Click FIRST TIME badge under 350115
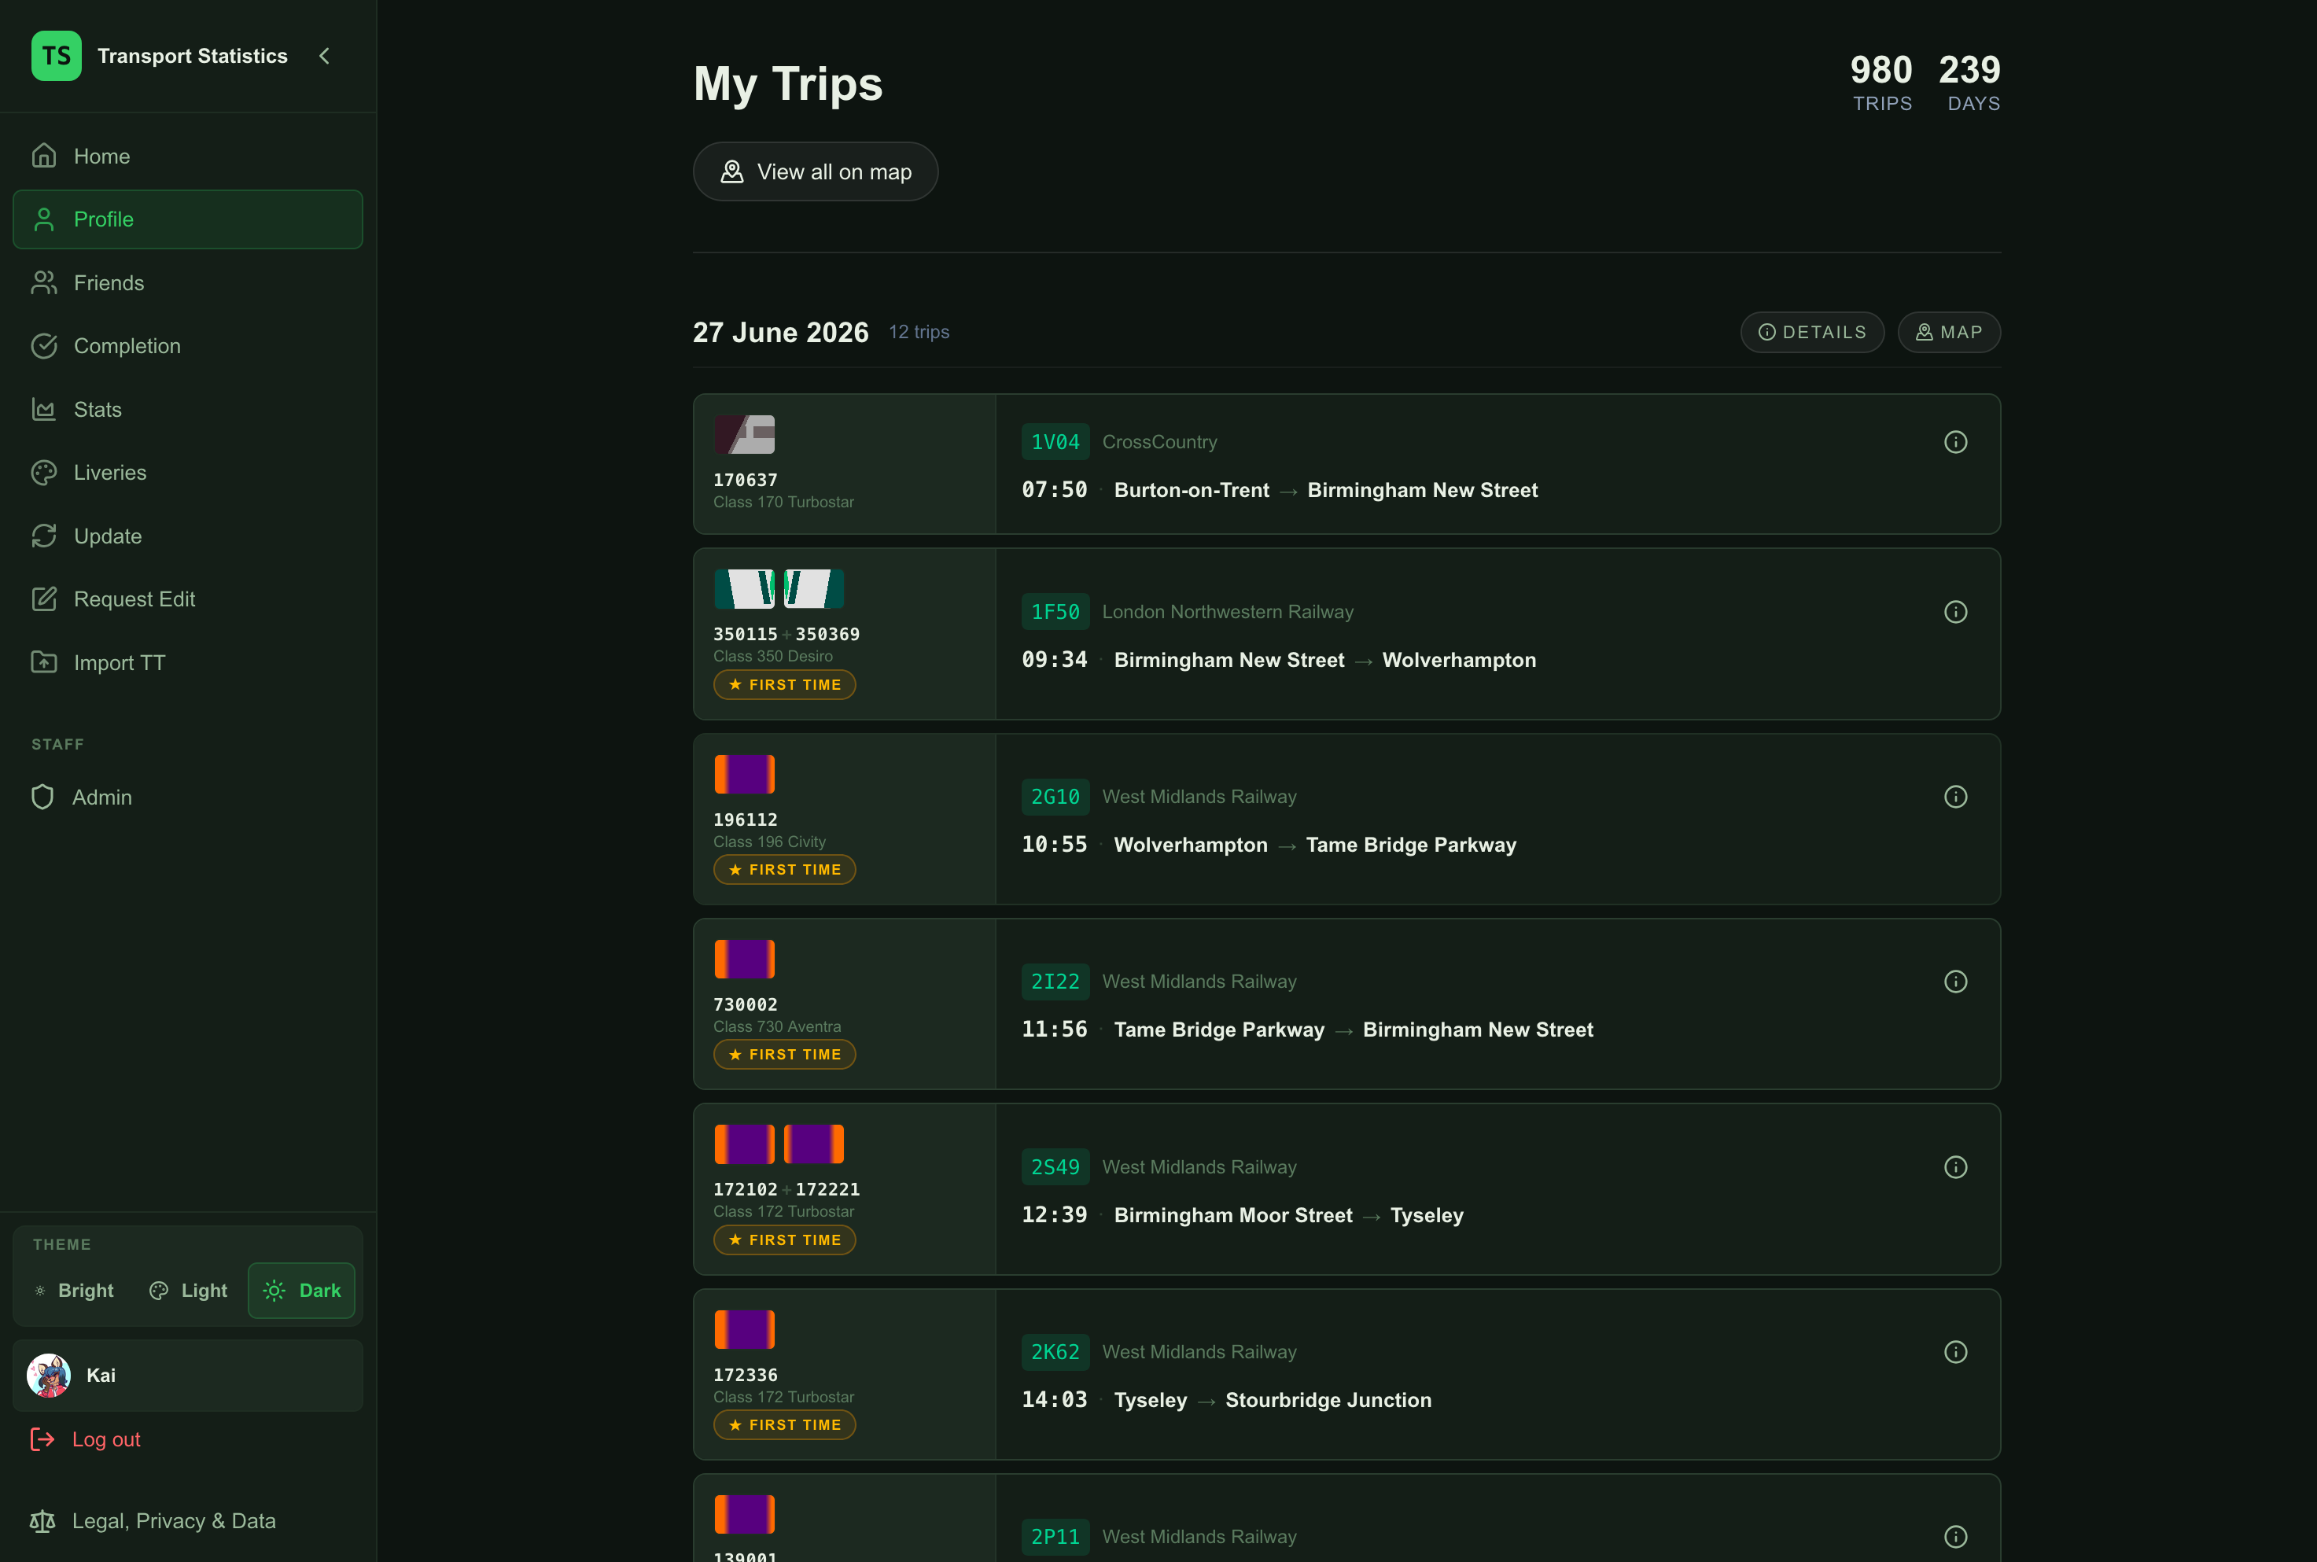 pyautogui.click(x=784, y=684)
